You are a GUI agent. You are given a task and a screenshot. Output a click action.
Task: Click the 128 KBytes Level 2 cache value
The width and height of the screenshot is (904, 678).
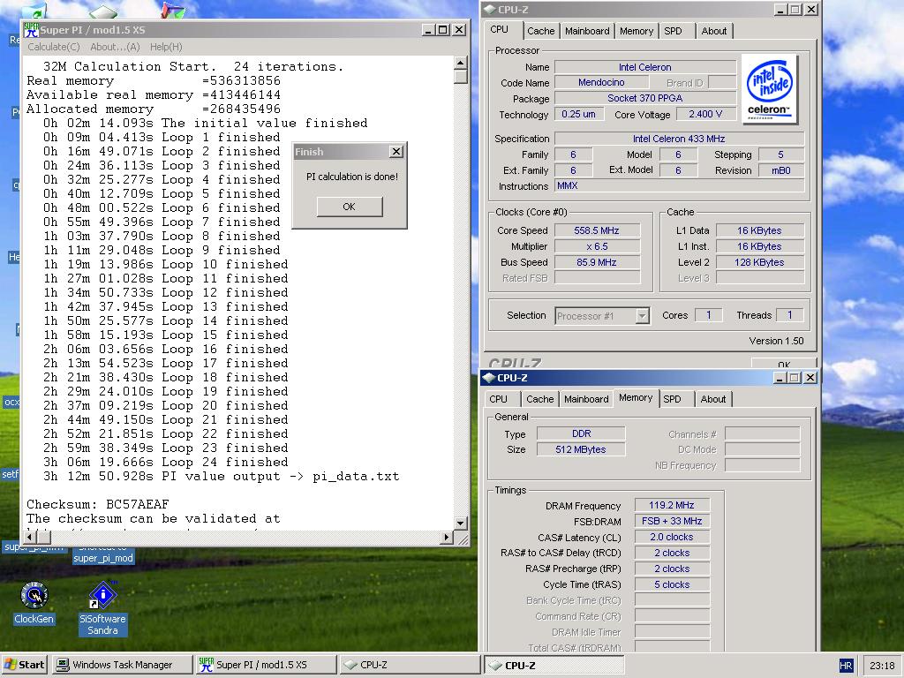(x=759, y=262)
